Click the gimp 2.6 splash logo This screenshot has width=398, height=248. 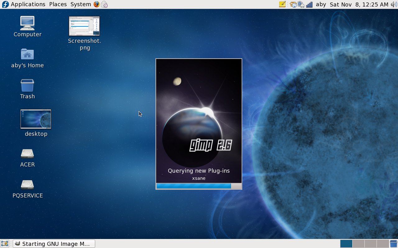pos(211,145)
